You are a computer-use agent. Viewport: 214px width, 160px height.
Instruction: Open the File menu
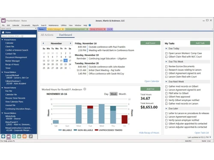(3, 25)
